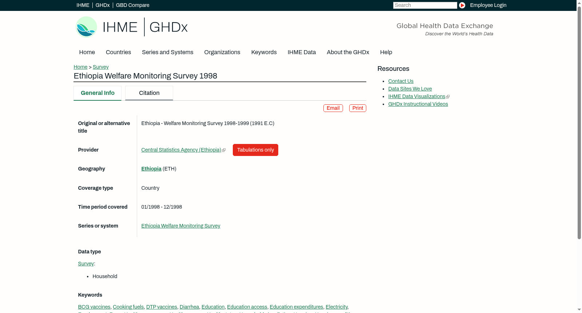Click the page title Ethiopia Welfare Monitoring Survey 1998
The width and height of the screenshot is (582, 313).
(x=145, y=76)
